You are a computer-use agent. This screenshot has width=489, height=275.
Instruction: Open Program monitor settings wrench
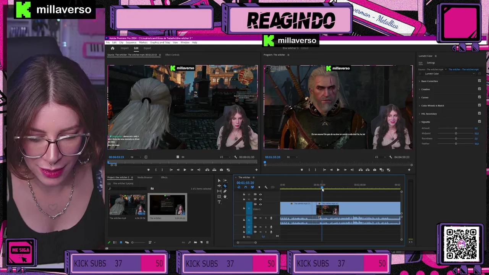coord(390,157)
